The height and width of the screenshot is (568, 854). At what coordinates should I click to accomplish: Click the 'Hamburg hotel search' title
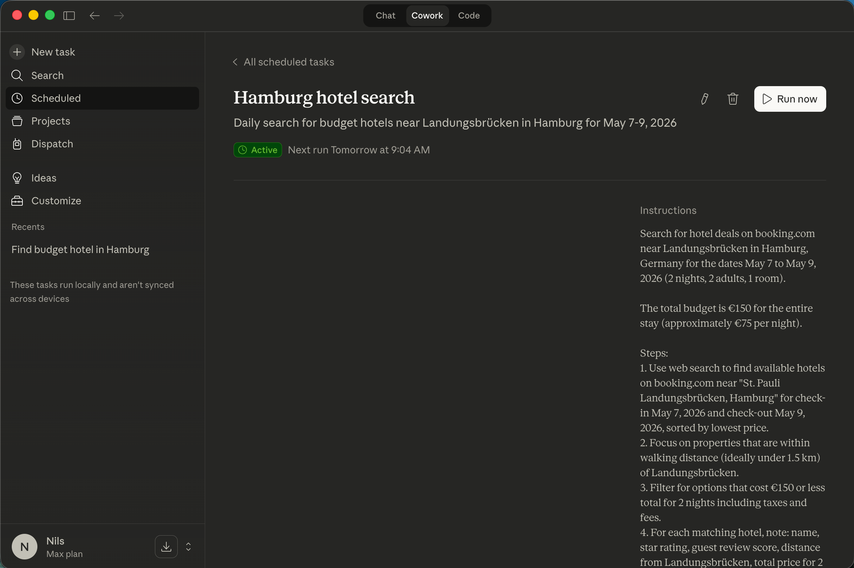[x=324, y=98]
